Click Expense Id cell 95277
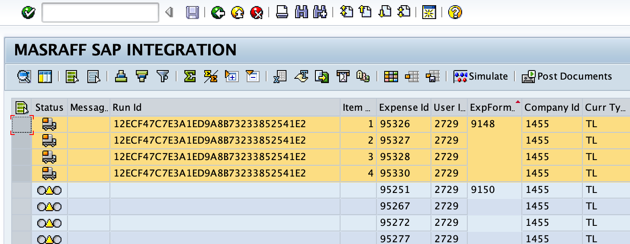Viewport: 630px width, 244px height. (x=404, y=239)
